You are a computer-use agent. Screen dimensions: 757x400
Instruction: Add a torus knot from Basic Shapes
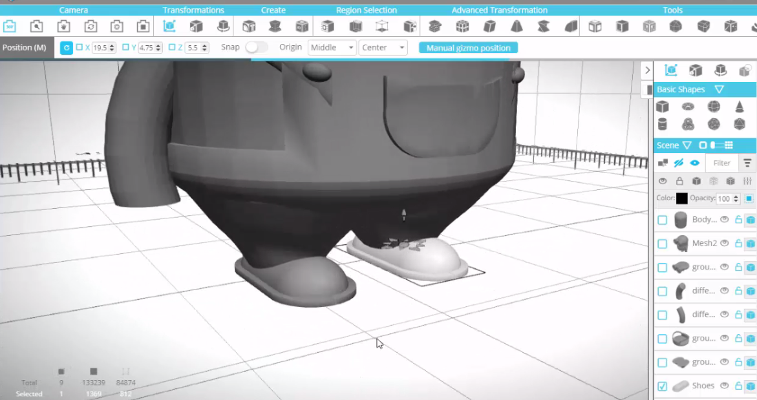click(688, 124)
